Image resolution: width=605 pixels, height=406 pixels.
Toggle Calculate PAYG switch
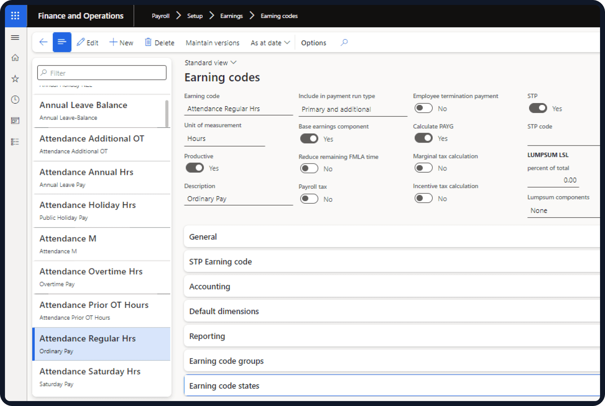(423, 138)
